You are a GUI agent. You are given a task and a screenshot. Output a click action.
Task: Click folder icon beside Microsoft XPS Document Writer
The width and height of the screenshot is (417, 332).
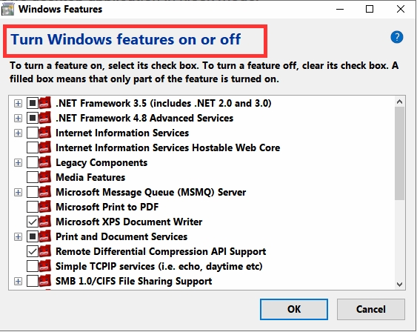pos(45,222)
